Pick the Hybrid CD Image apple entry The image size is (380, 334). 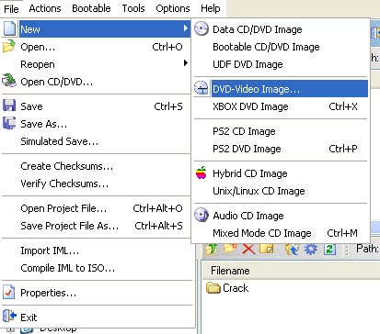tap(281, 173)
